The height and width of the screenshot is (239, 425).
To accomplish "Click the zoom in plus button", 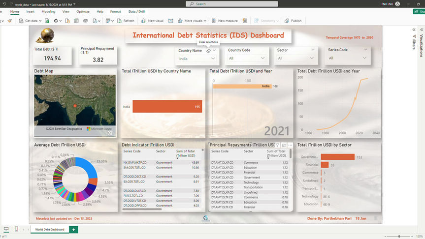I will pyautogui.click(x=412, y=236).
